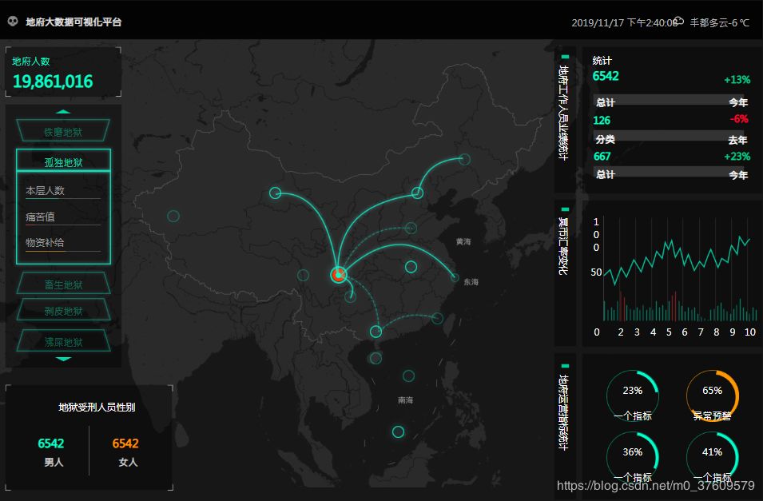Switch to the 剥皮地狱 tab
Image resolution: width=763 pixels, height=501 pixels.
pos(63,310)
